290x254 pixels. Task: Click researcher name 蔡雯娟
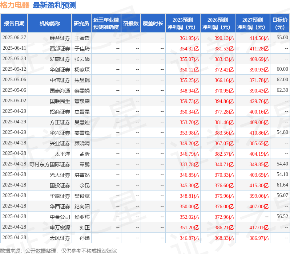tap(82, 91)
